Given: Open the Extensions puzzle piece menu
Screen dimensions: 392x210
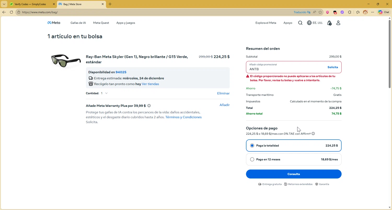Looking at the screenshot, I should pos(350,12).
